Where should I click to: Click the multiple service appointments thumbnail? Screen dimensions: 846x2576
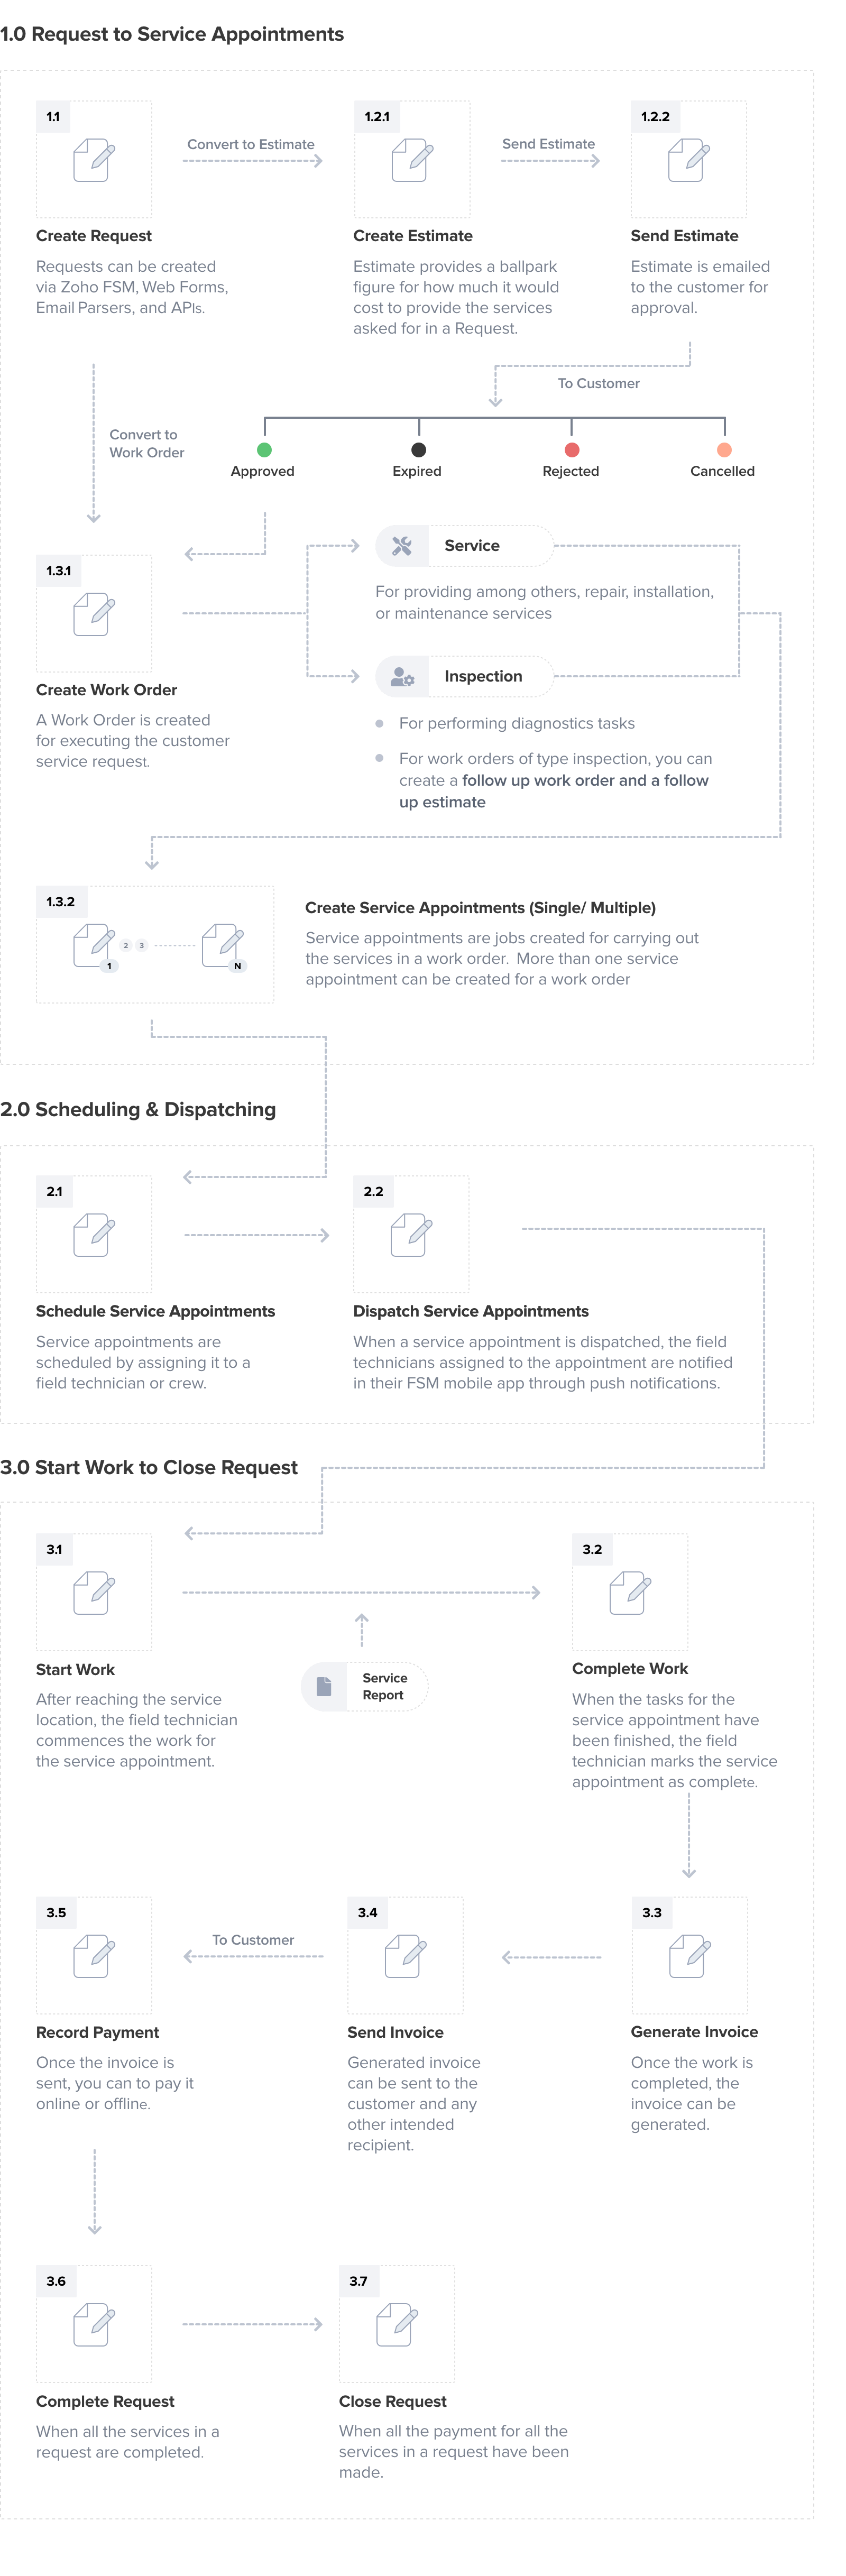tap(155, 944)
